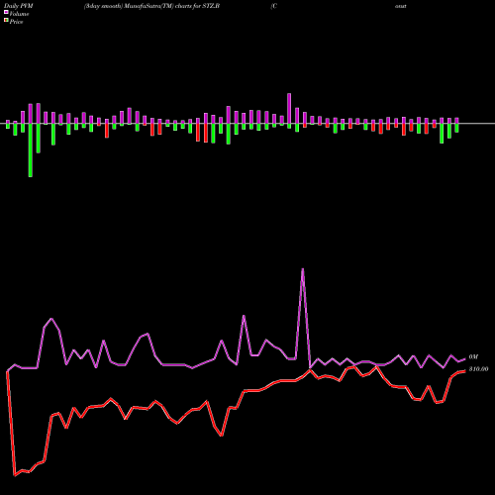Click the green-red Price legend swatch
This screenshot has height=495, width=495.
tap(6, 21)
